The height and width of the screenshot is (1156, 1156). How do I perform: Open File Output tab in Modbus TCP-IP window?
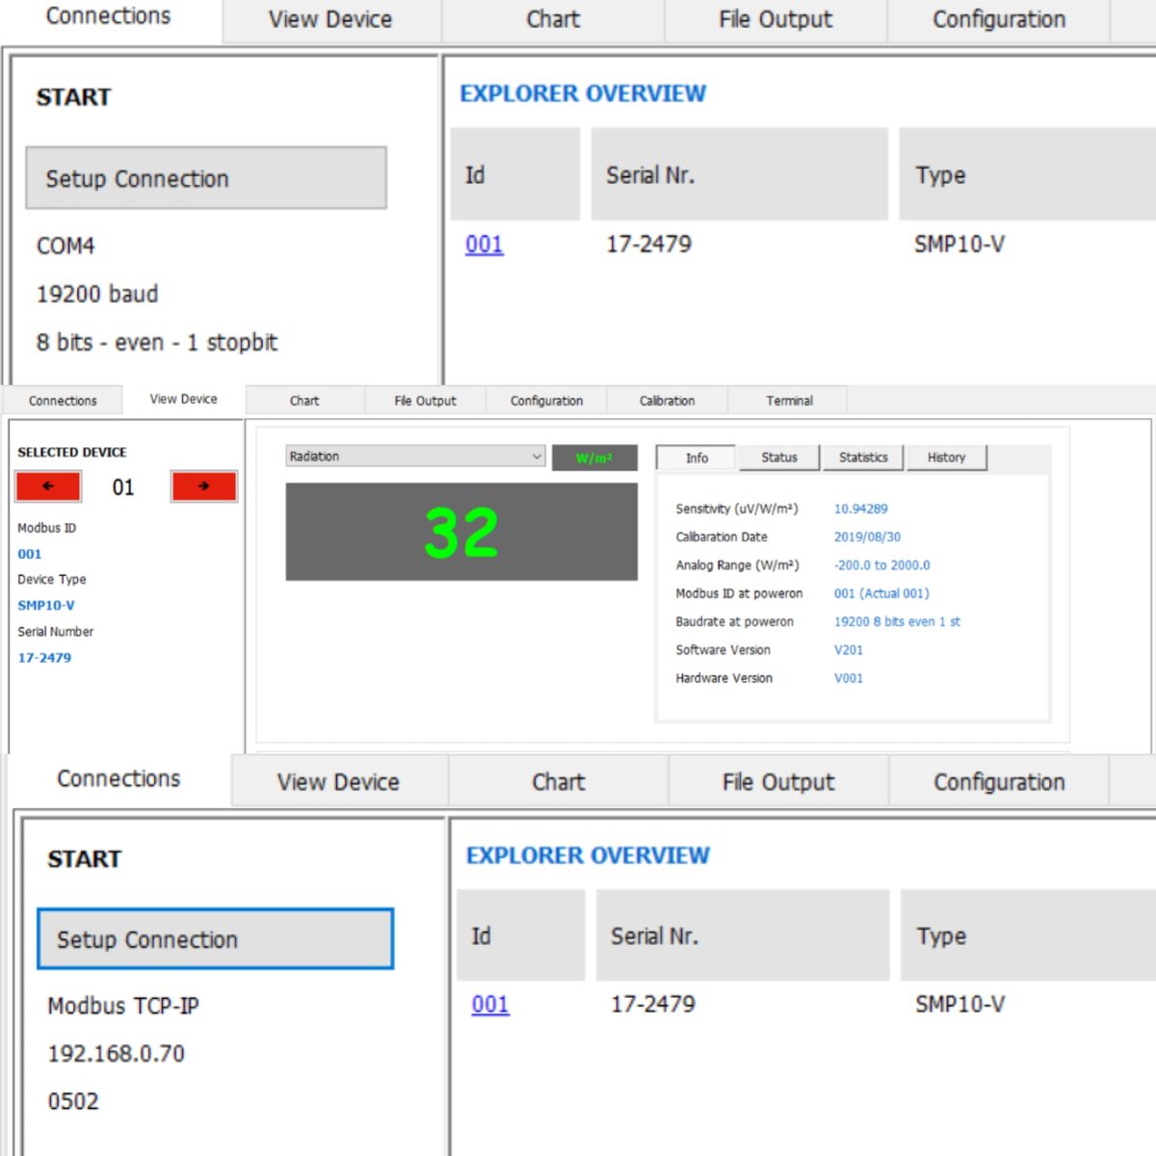point(778,782)
